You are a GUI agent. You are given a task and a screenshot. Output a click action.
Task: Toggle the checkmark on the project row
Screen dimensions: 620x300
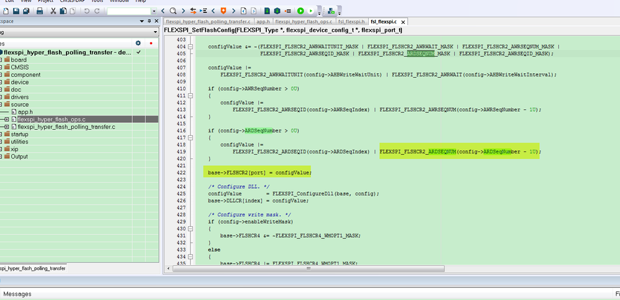pyautogui.click(x=139, y=52)
